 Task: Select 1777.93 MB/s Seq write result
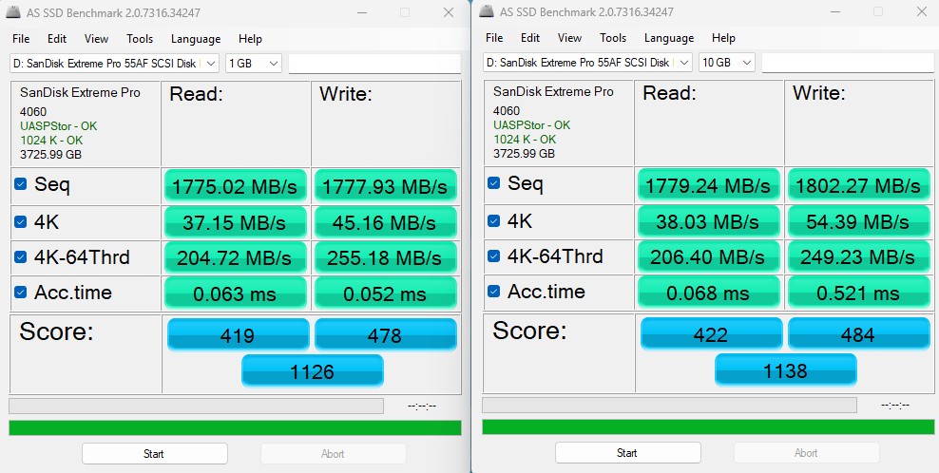tap(385, 185)
